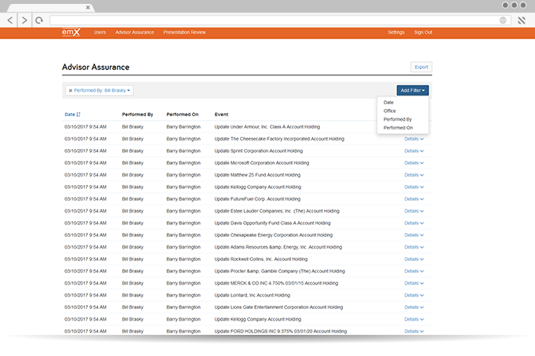
Task: Select the Update Rockwell Collins event text
Action: [x=261, y=259]
